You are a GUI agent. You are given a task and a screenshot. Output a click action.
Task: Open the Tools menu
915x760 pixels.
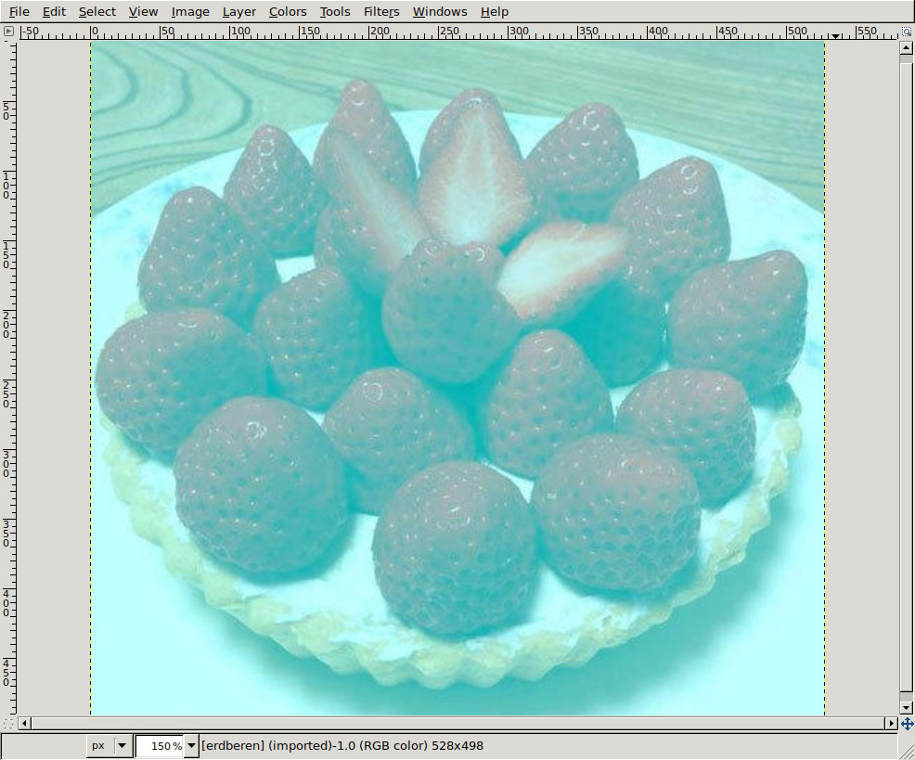[335, 11]
